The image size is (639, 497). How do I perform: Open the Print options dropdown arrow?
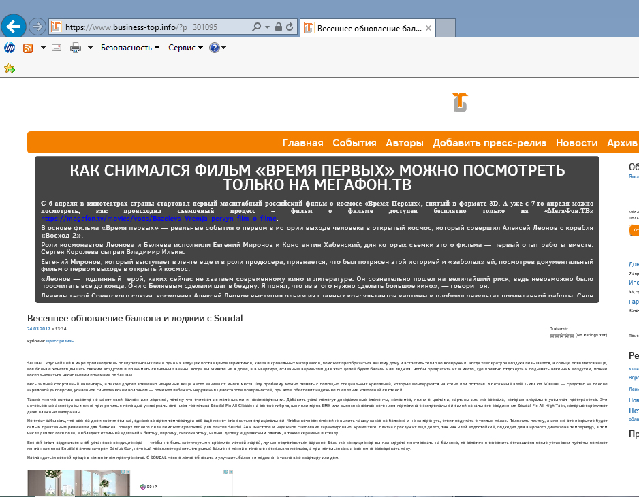click(90, 48)
